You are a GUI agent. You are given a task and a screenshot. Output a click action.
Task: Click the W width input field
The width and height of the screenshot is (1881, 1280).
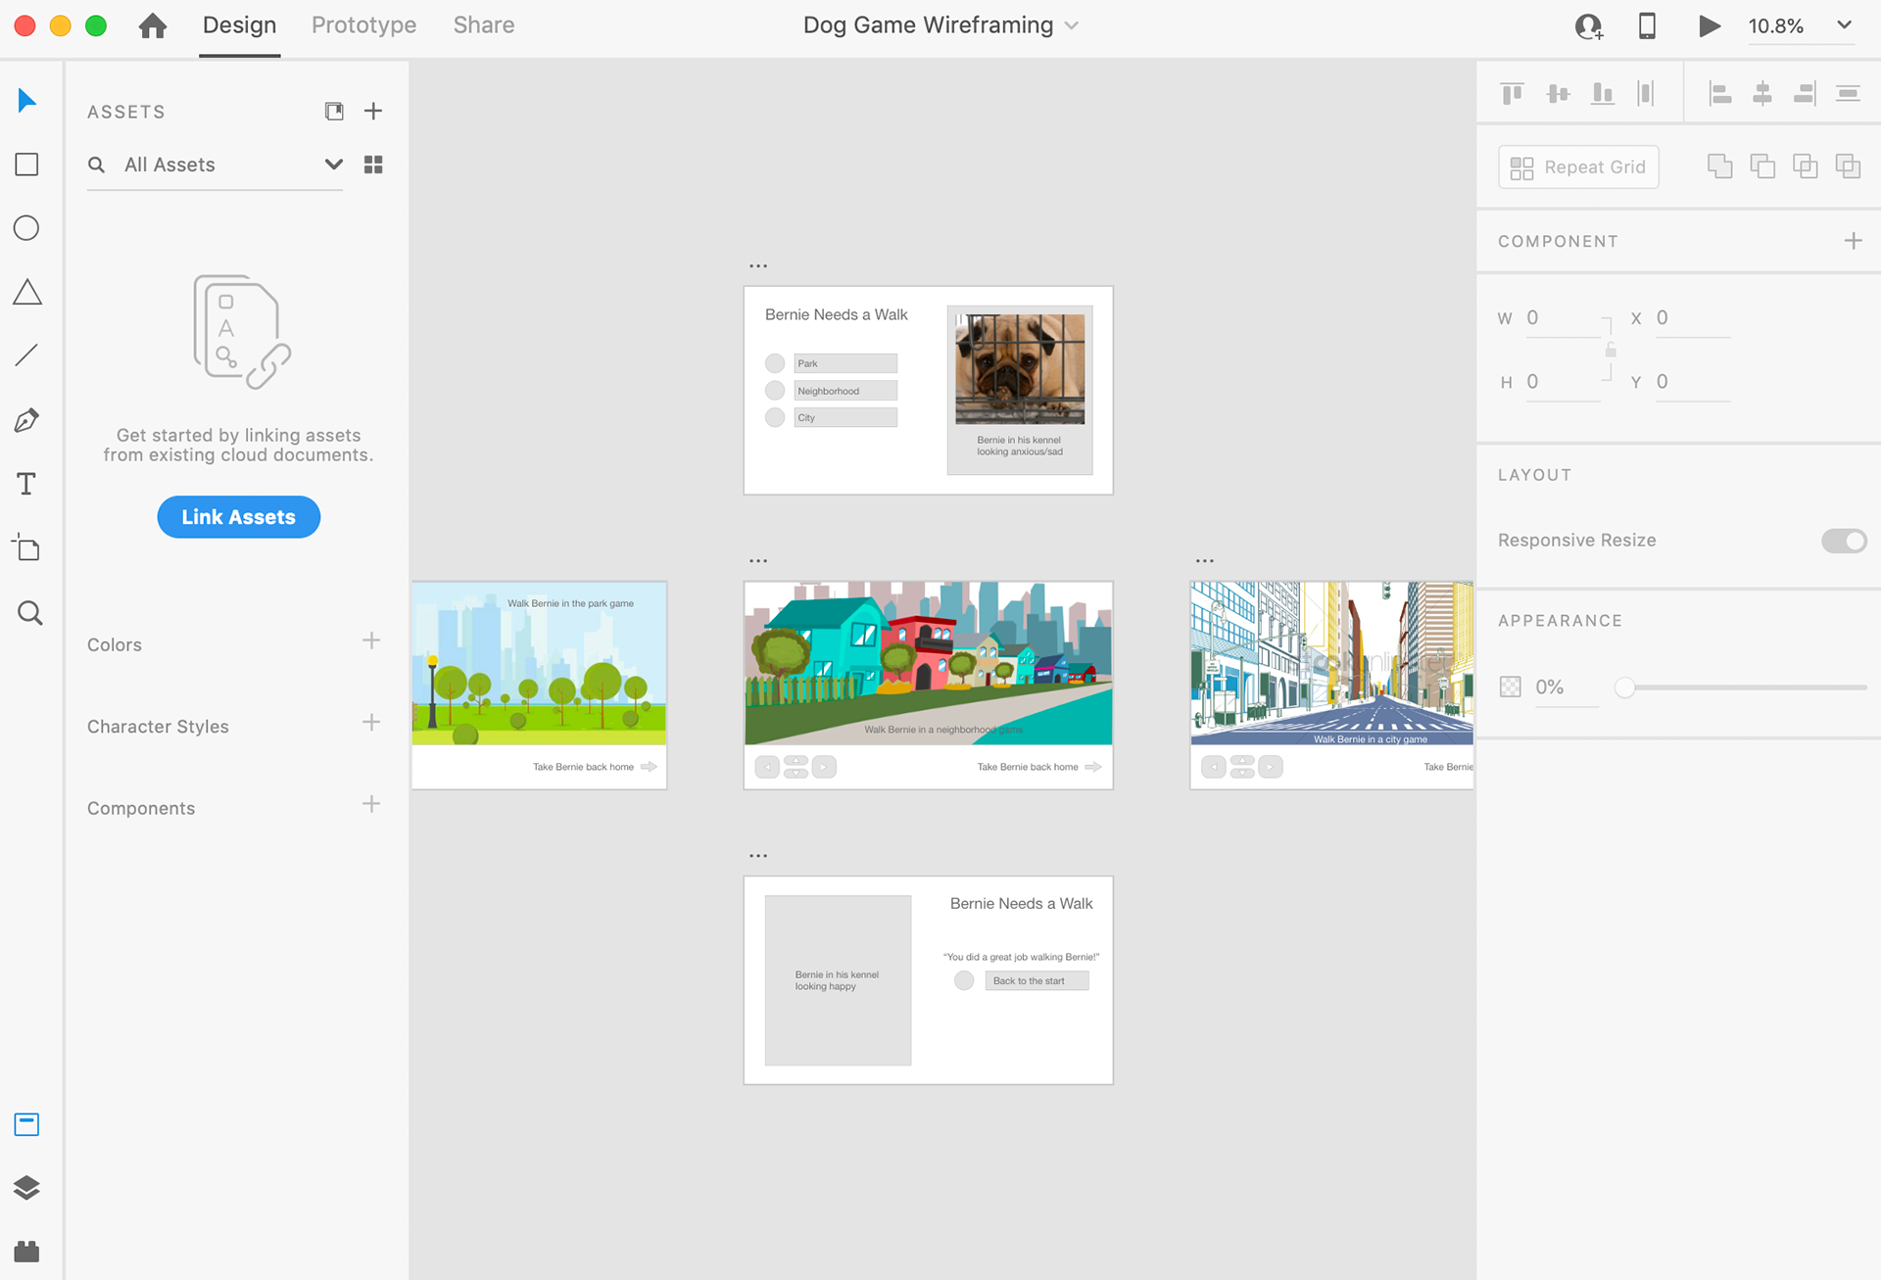pos(1563,318)
